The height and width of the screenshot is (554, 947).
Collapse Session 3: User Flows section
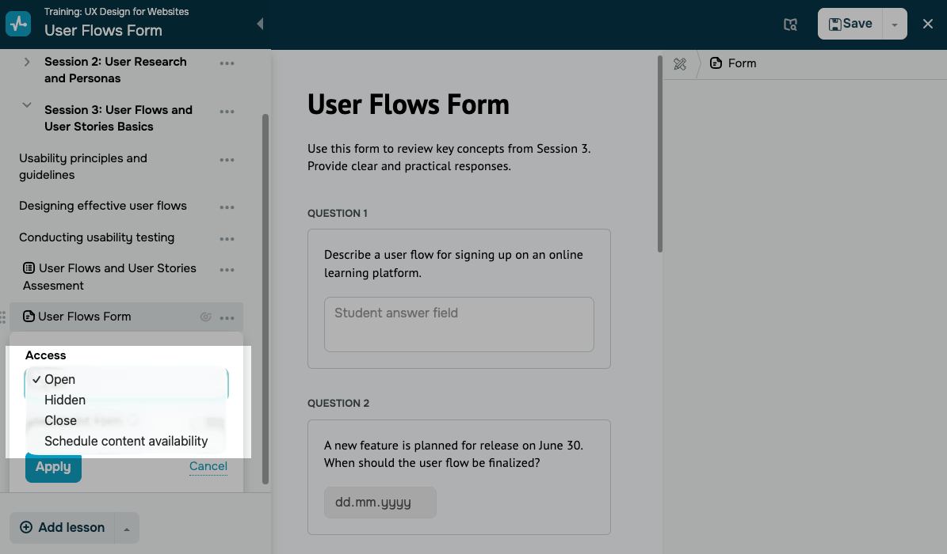point(27,105)
